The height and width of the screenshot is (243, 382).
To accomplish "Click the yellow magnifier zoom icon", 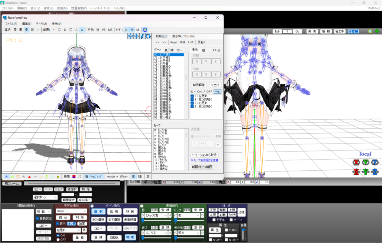I will click(370, 31).
